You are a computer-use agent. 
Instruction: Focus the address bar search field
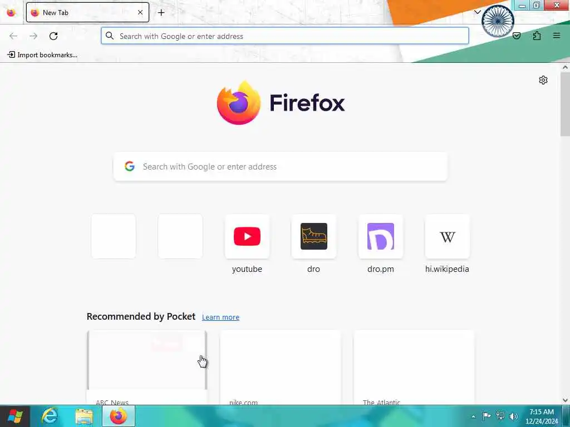(284, 36)
